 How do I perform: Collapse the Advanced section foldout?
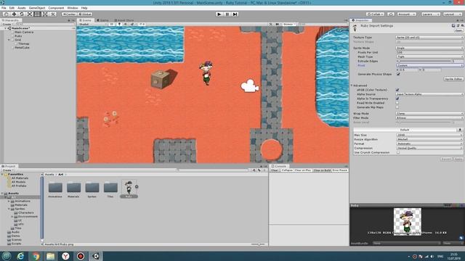tap(352, 86)
